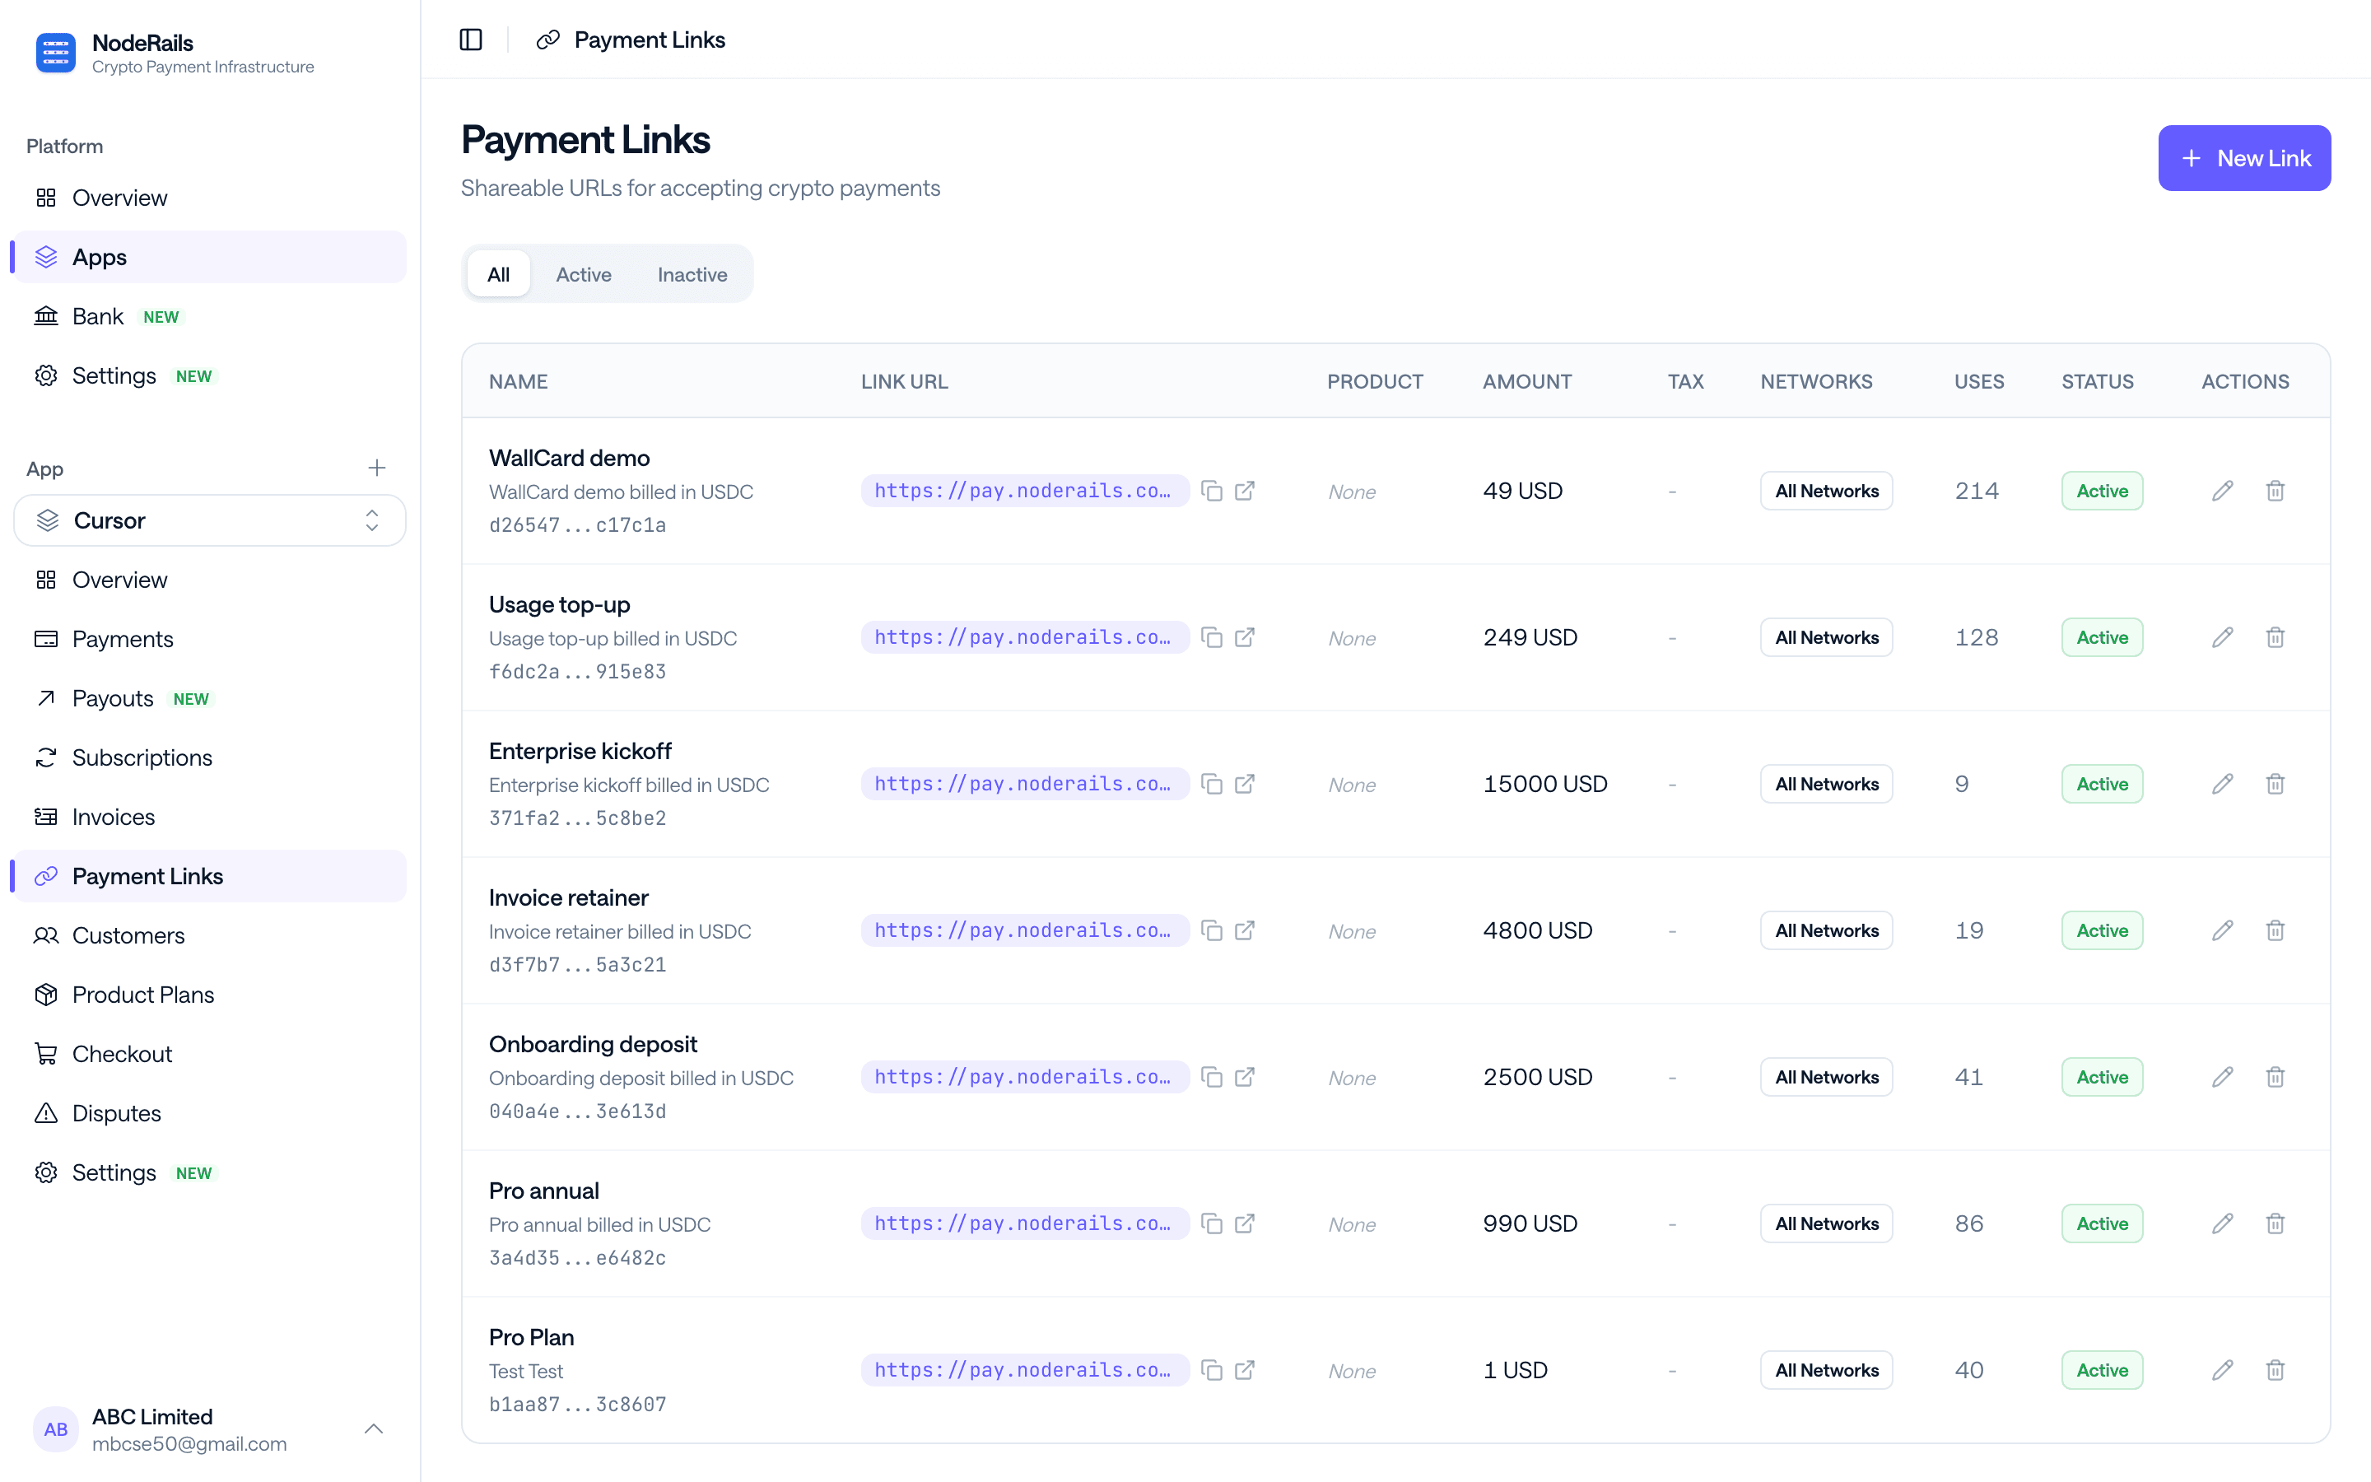The image size is (2371, 1482).
Task: Go to Product Plans
Action: 210,995
